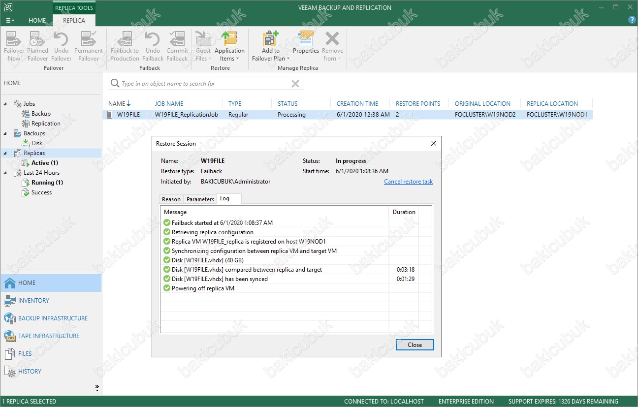The image size is (638, 407).
Task: Click the search magnifier icon
Action: coord(115,84)
